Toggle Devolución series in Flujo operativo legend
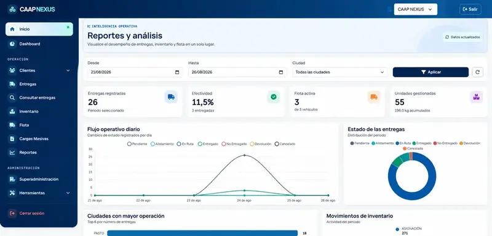 point(261,144)
